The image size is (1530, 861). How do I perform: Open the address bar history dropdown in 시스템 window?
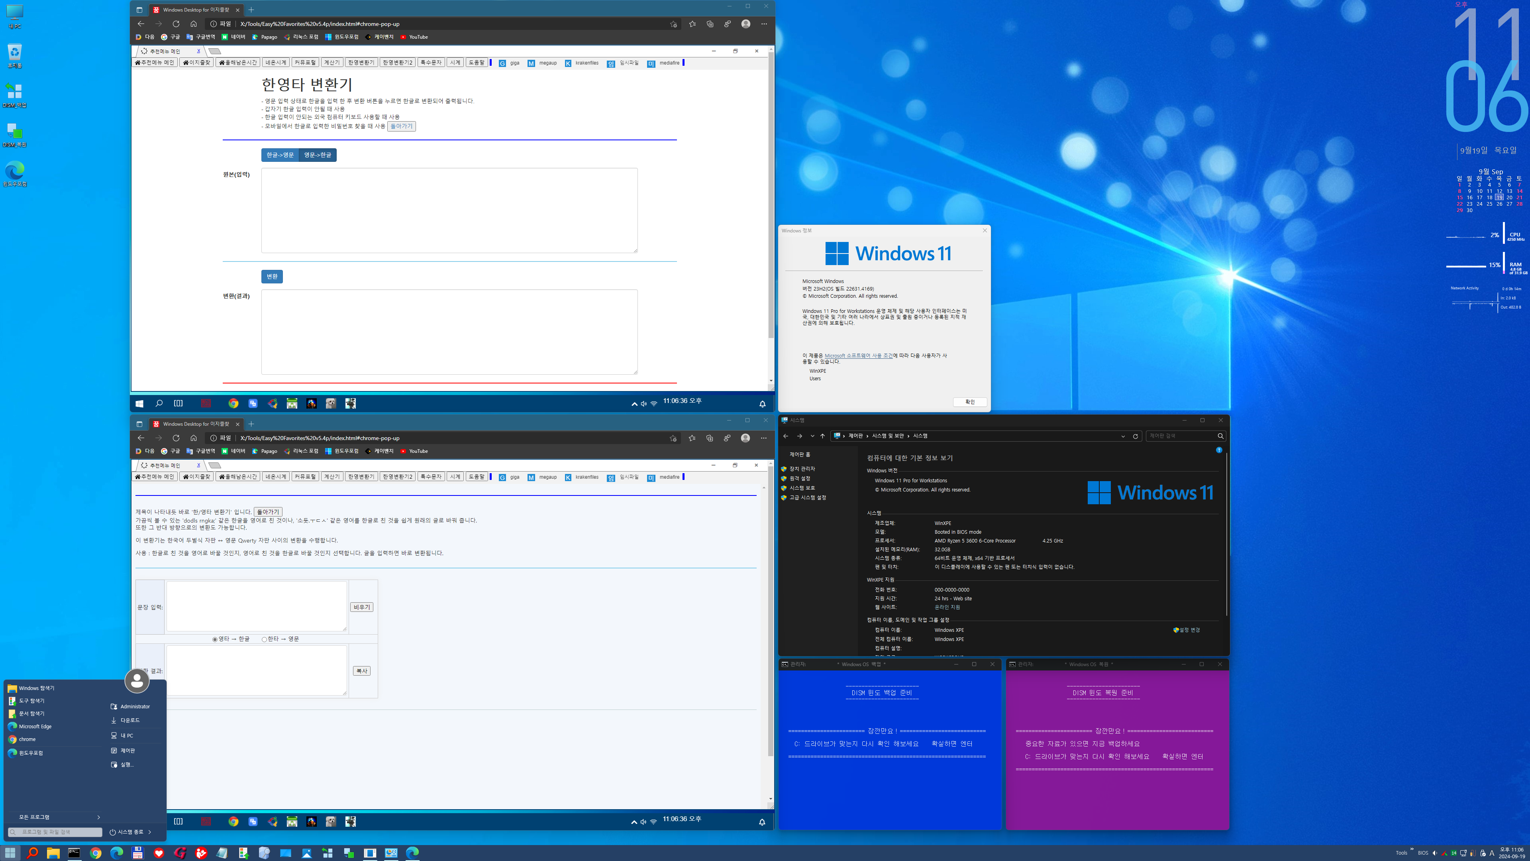1122,436
